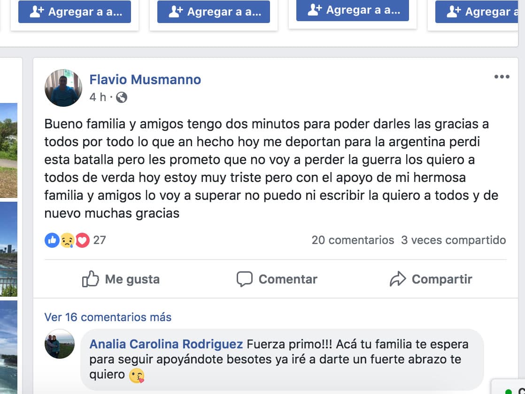The height and width of the screenshot is (394, 525).
Task: Open the post options three-dots menu
Action: coord(502,77)
